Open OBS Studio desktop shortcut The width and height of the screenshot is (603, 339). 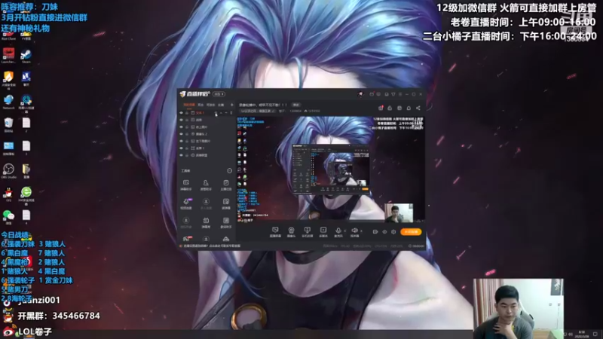(8, 172)
